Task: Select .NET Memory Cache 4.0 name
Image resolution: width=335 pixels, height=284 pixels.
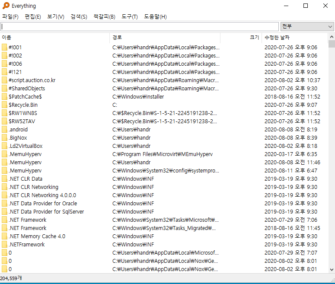Action: click(x=37, y=236)
